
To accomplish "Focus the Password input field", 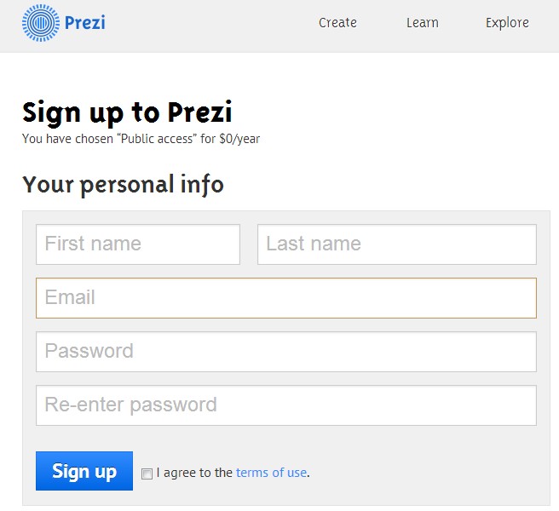I will coord(286,352).
